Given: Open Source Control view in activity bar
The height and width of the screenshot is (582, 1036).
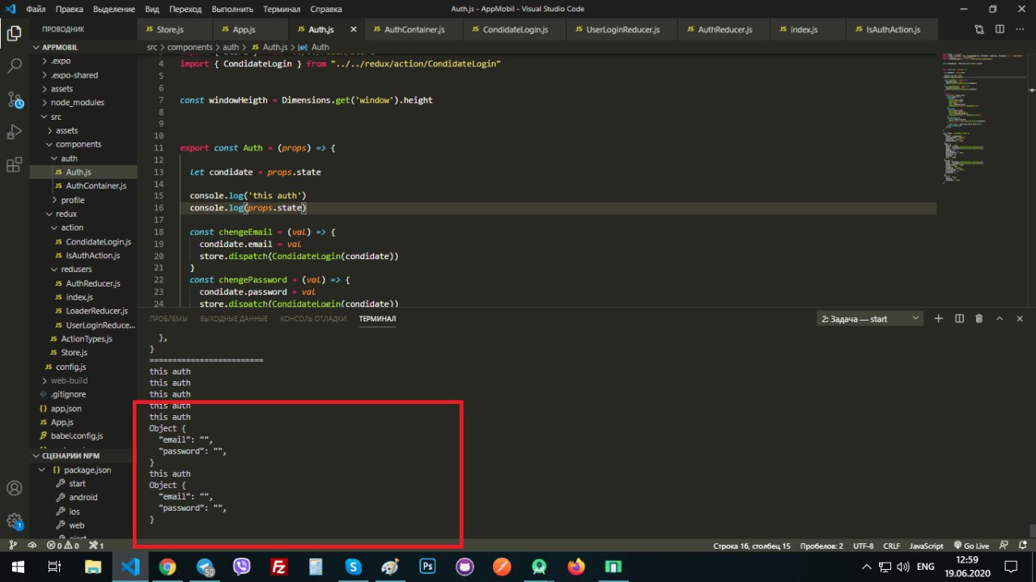Looking at the screenshot, I should [x=15, y=100].
